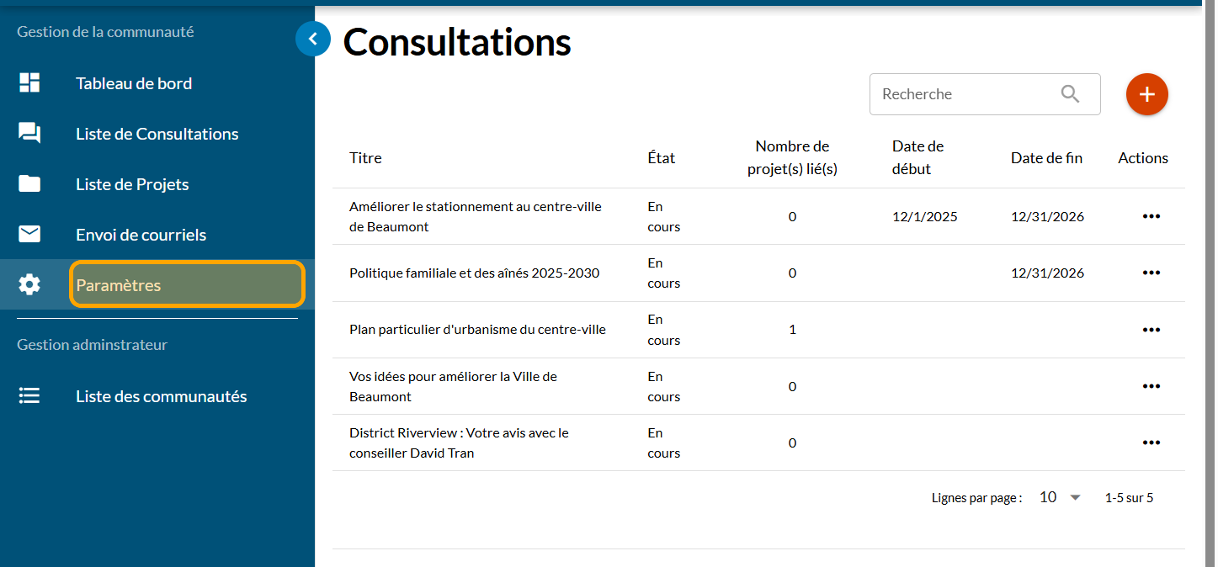This screenshot has height=567, width=1218.
Task: Click the Liste de Consultations chat icon
Action: click(29, 134)
